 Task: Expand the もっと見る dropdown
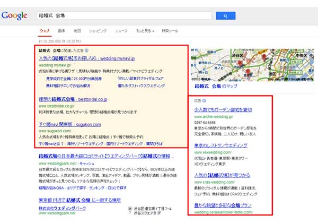pyautogui.click(x=145, y=31)
